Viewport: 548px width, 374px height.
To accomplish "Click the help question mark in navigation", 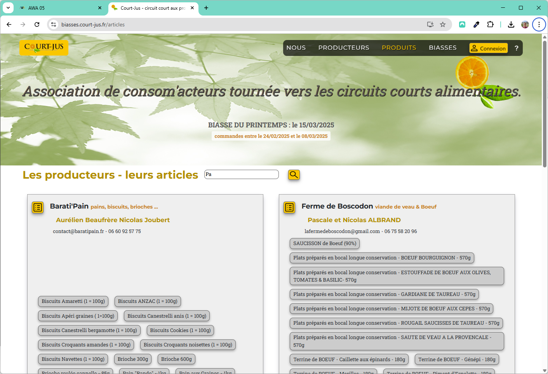I will (x=516, y=48).
